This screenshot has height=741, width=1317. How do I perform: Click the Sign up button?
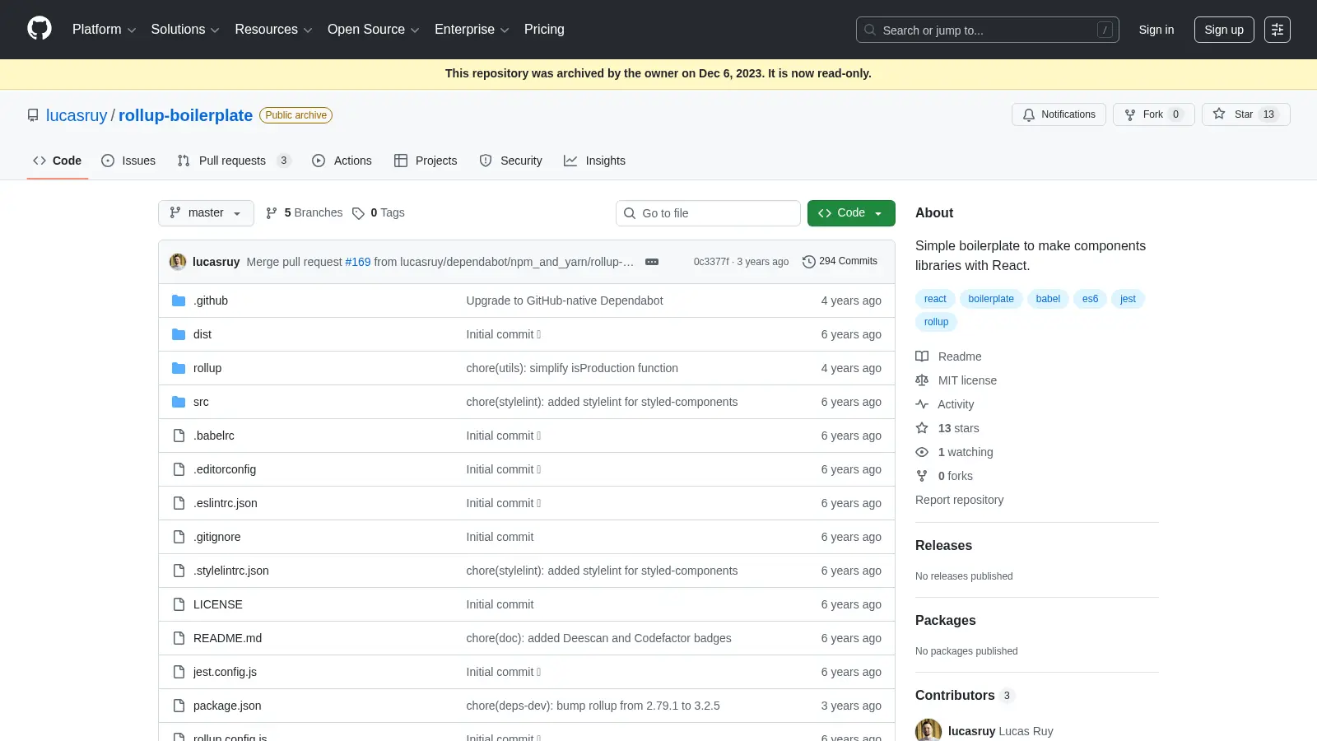[x=1224, y=30]
